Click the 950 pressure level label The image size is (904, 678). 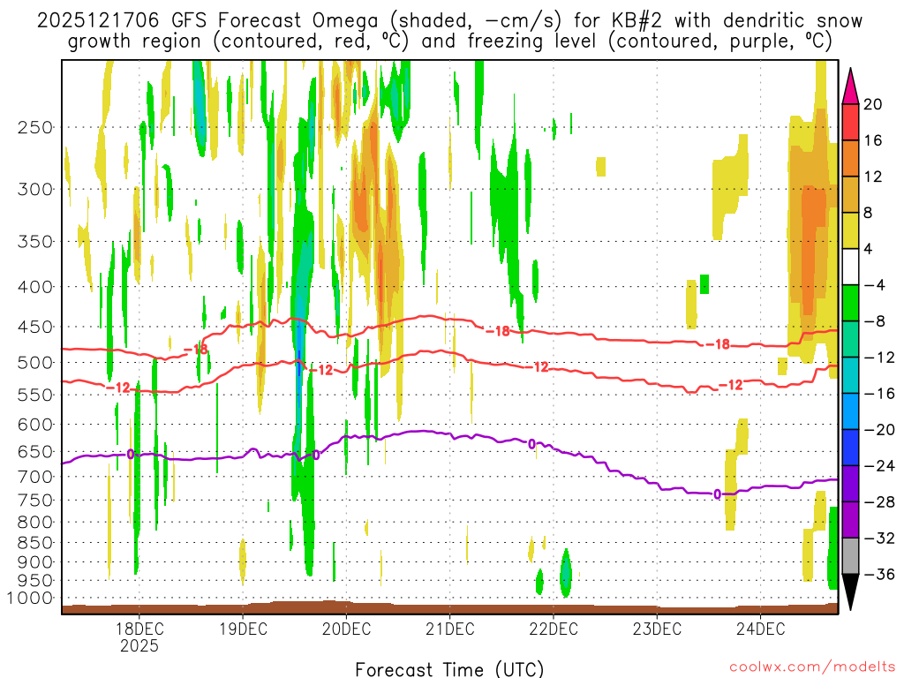click(x=35, y=581)
